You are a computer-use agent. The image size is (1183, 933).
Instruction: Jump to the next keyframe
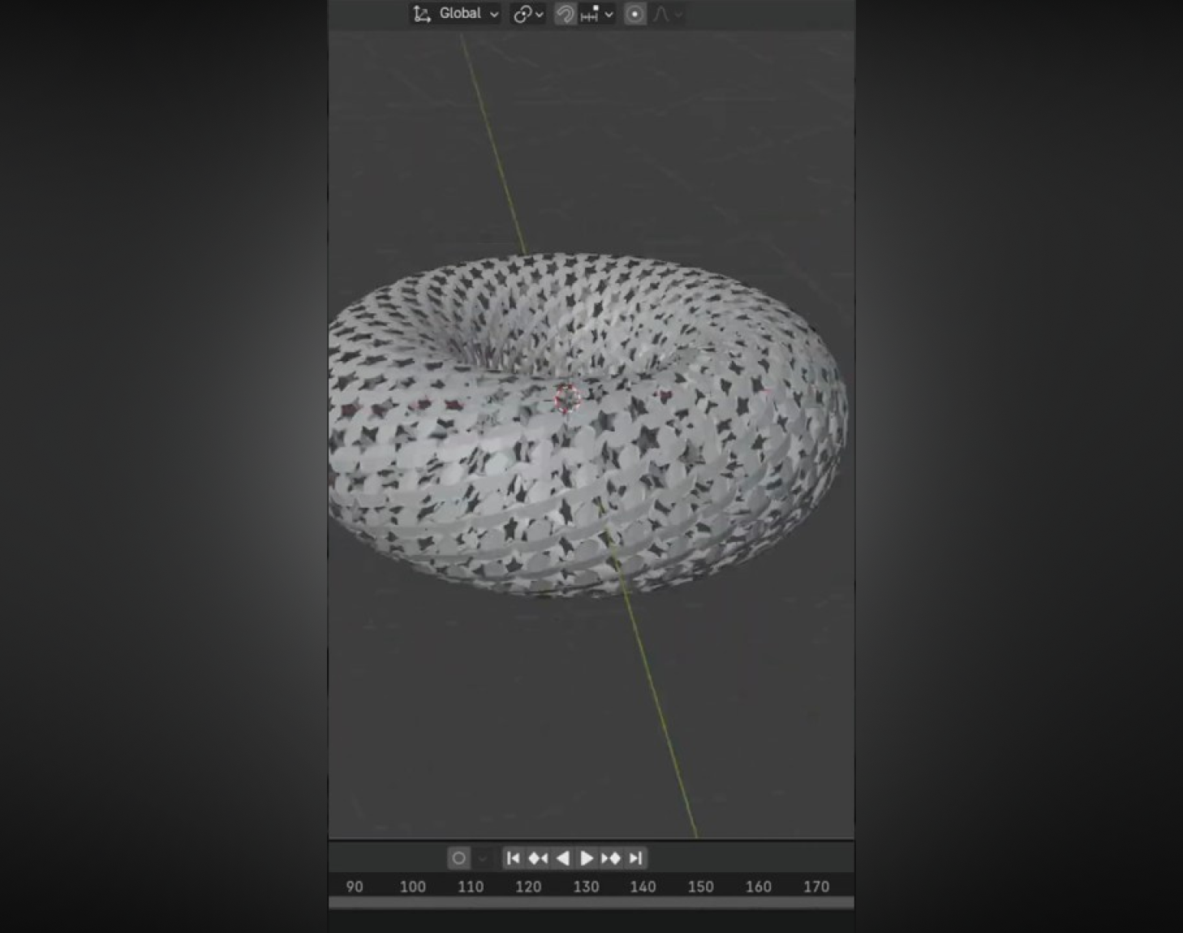coord(611,858)
